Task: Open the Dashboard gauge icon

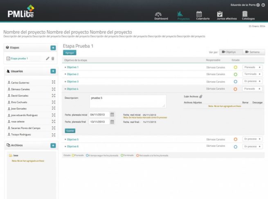Action: (161, 14)
